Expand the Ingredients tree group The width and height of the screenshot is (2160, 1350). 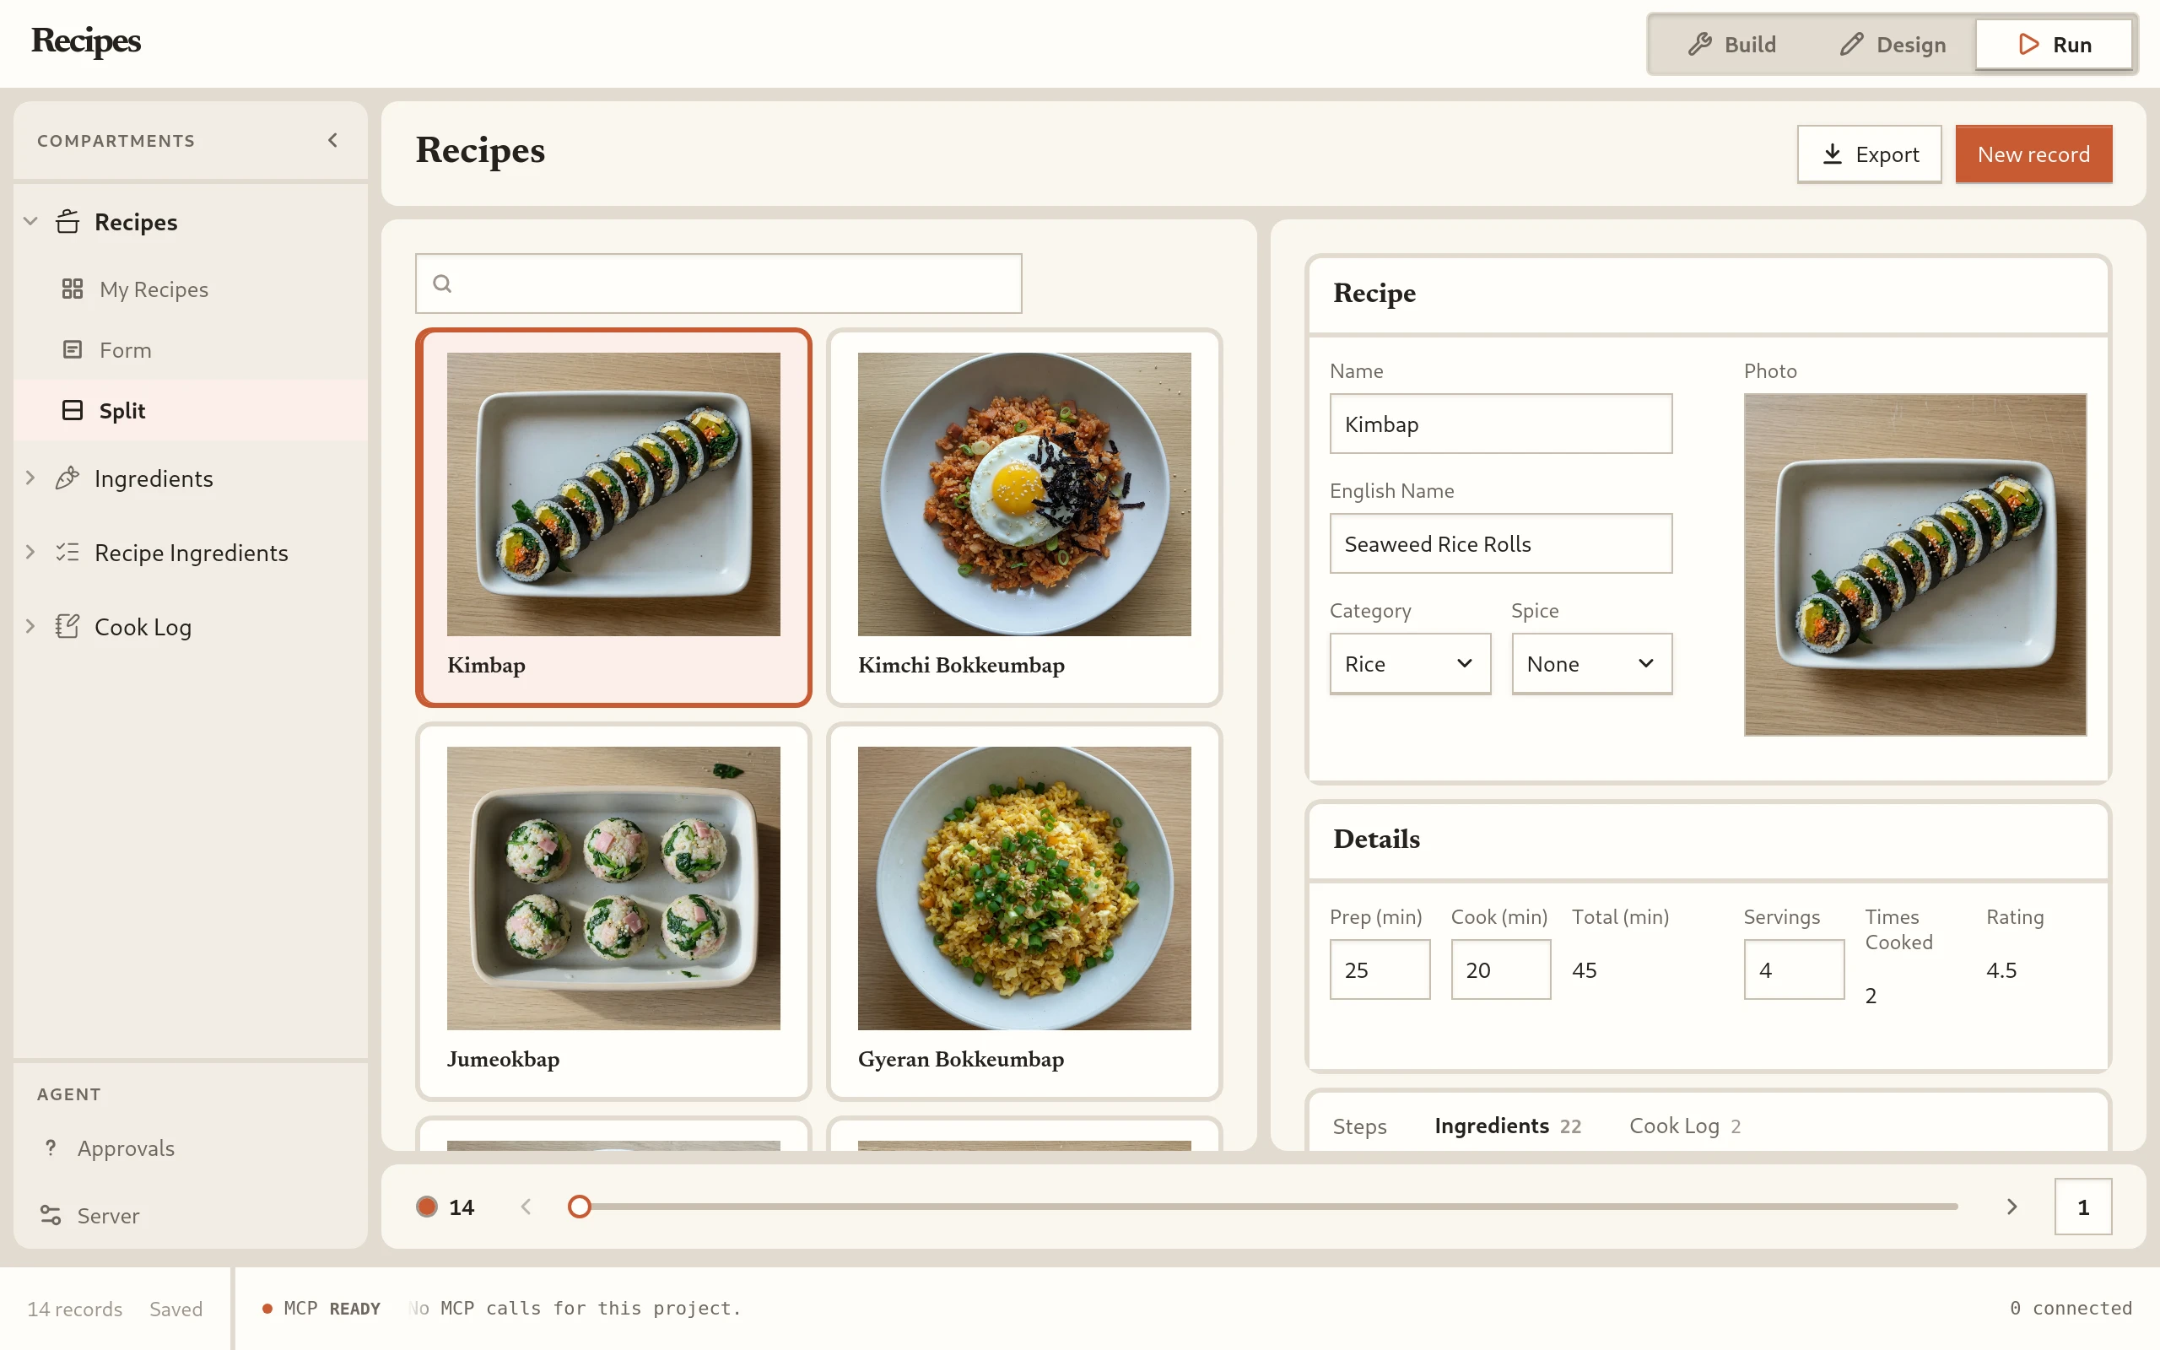coord(30,478)
